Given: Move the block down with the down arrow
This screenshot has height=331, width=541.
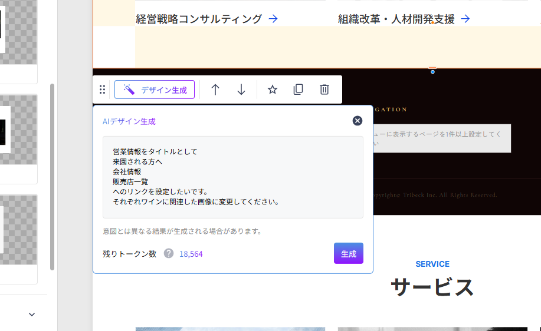Looking at the screenshot, I should [241, 90].
